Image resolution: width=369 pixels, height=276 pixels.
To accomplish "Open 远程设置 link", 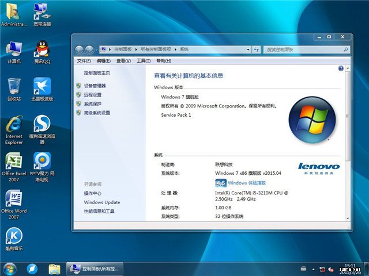I will pos(93,95).
